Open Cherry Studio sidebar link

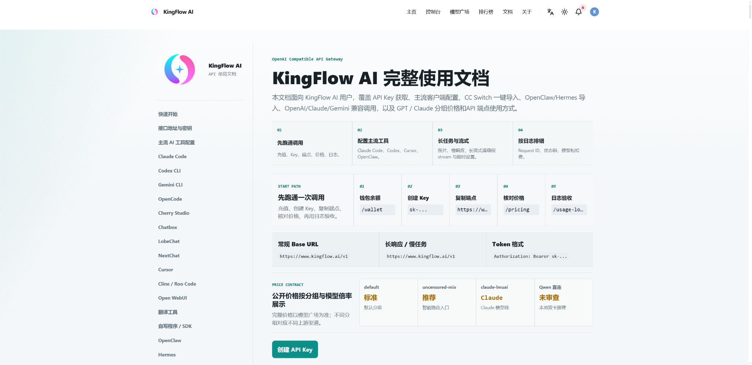click(x=174, y=213)
